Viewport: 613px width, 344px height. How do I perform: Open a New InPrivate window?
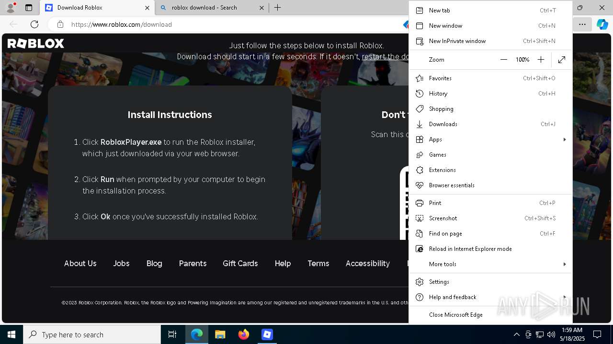490,41
